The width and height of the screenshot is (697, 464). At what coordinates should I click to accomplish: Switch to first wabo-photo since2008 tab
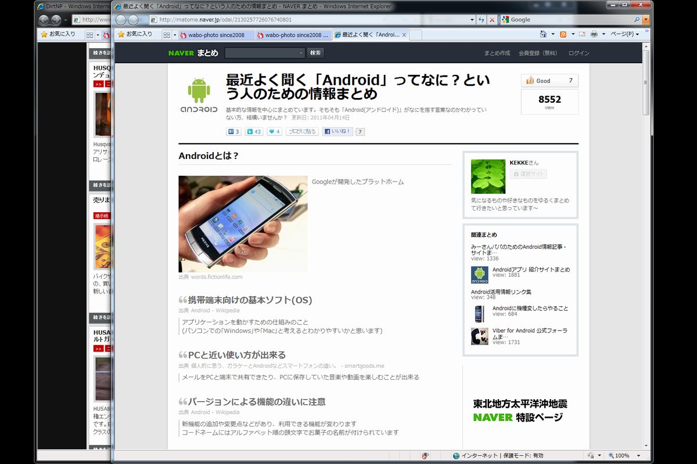click(x=217, y=35)
